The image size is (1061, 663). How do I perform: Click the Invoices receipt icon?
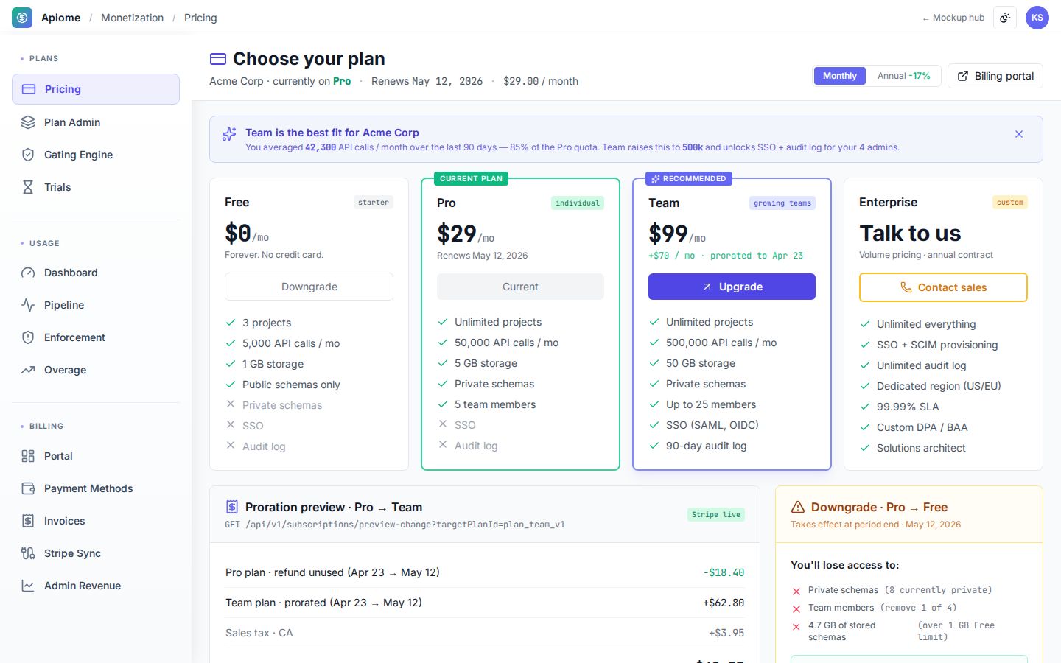[28, 521]
